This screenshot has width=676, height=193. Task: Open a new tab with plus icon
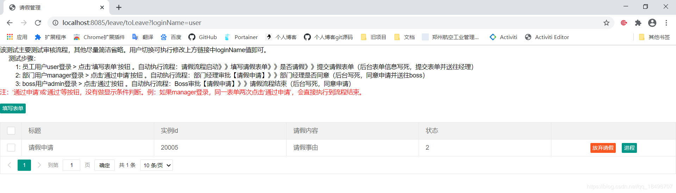pos(119,7)
